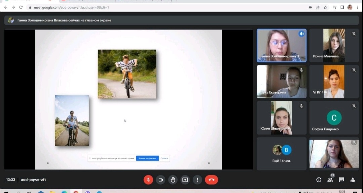Open the 'Ещё 14 чел.' participants tile
Image resolution: width=363 pixels, height=193 pixels.
(282, 154)
